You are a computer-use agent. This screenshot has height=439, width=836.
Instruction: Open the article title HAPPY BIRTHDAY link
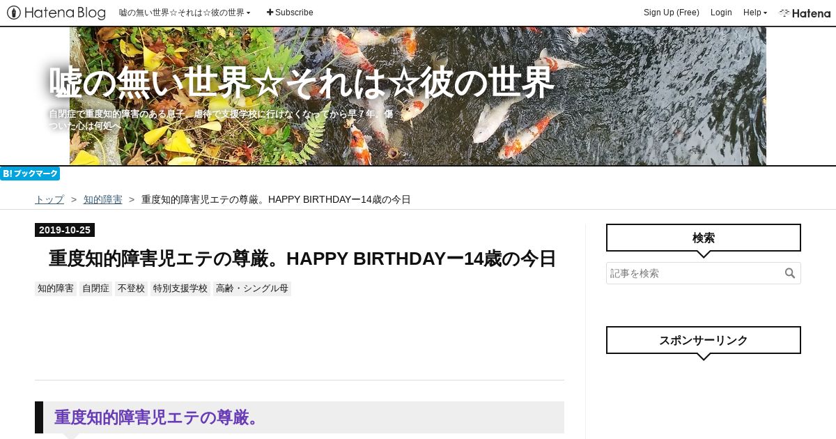point(302,259)
